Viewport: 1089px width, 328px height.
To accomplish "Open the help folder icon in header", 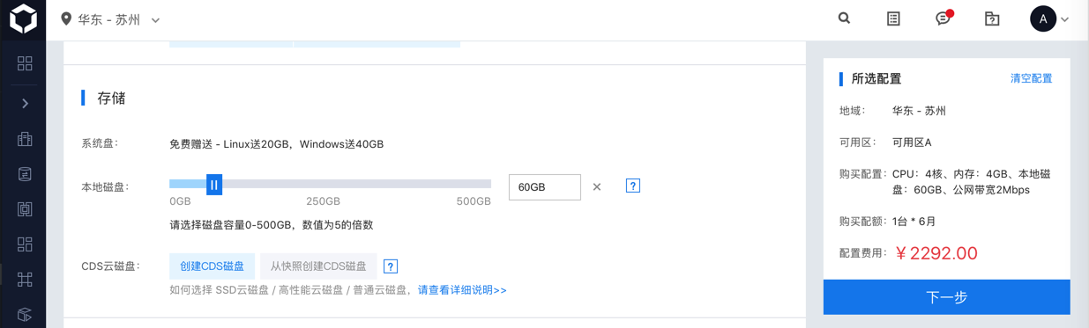I will (992, 18).
